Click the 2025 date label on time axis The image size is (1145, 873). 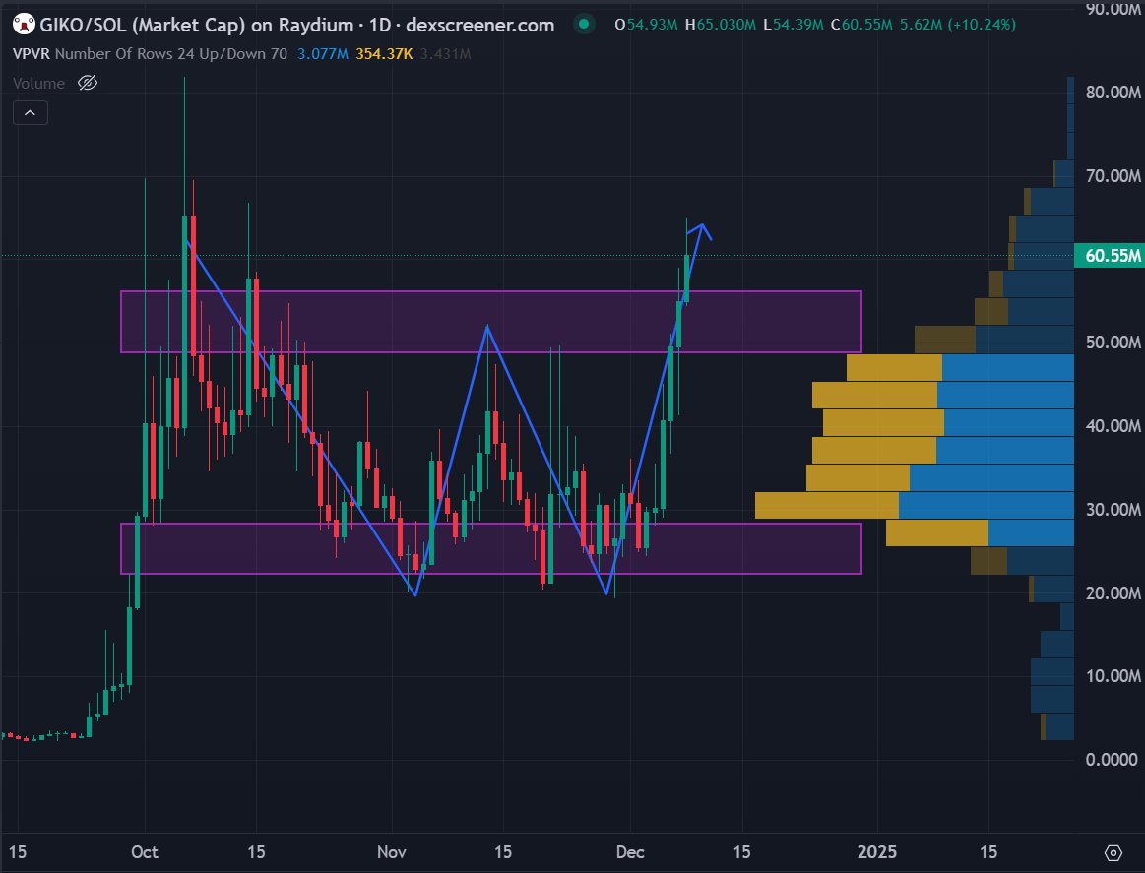coord(877,852)
